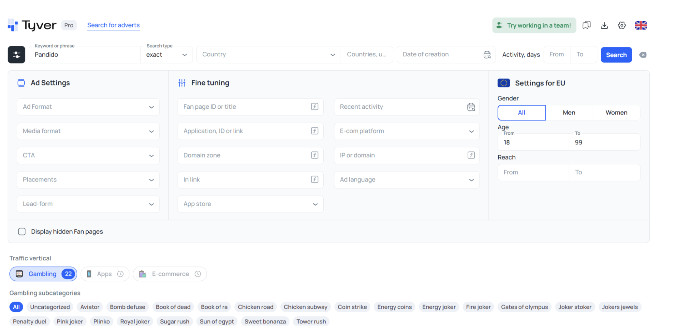This screenshot has width=674, height=326.
Task: Select All gambling subcategories chip
Action: [x=16, y=307]
